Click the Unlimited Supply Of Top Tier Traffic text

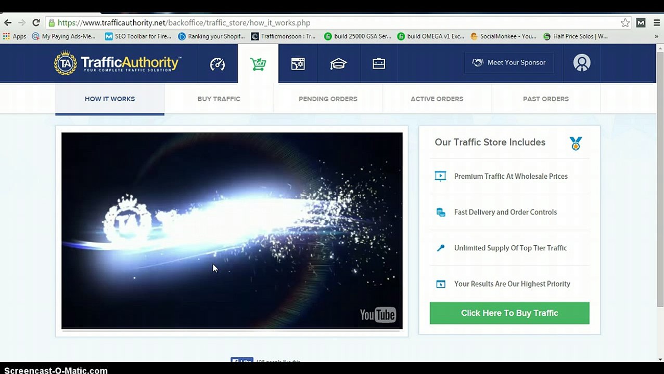(510, 248)
